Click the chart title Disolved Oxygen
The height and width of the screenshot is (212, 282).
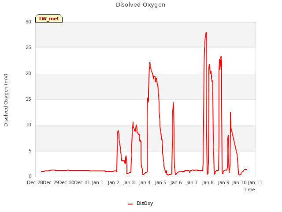(x=141, y=5)
